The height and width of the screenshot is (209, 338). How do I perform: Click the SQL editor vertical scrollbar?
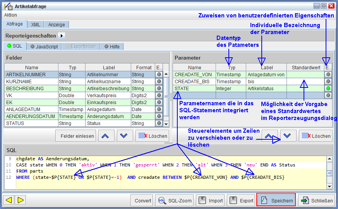pyautogui.click(x=329, y=173)
